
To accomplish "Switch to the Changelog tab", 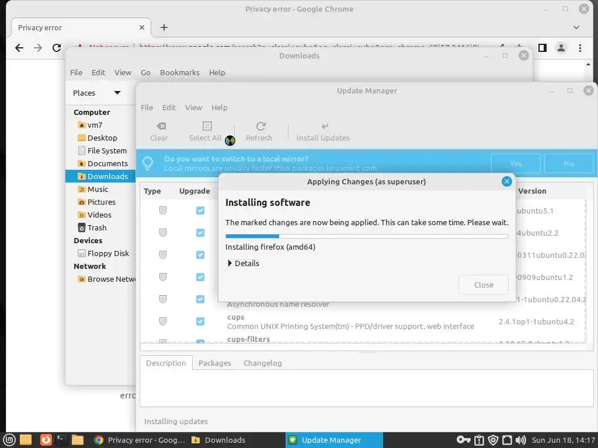I will (x=262, y=363).
